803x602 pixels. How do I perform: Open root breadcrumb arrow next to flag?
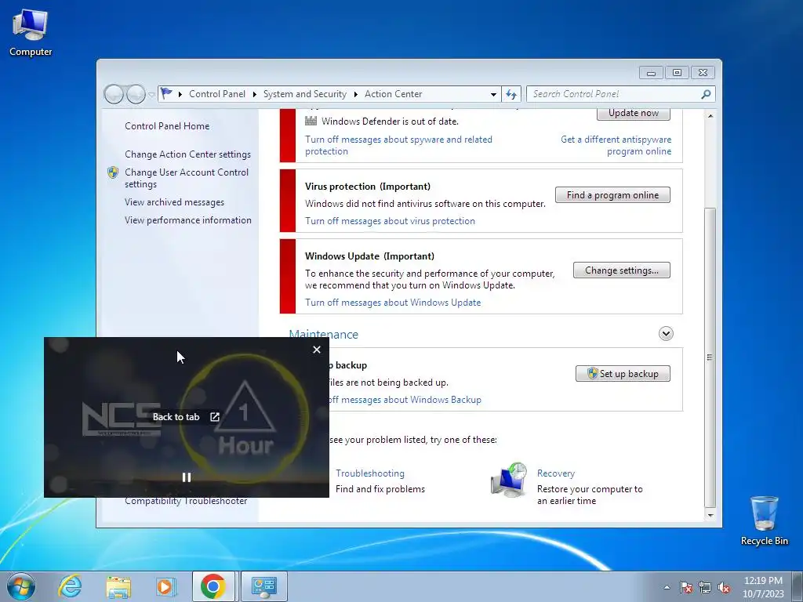coord(180,94)
